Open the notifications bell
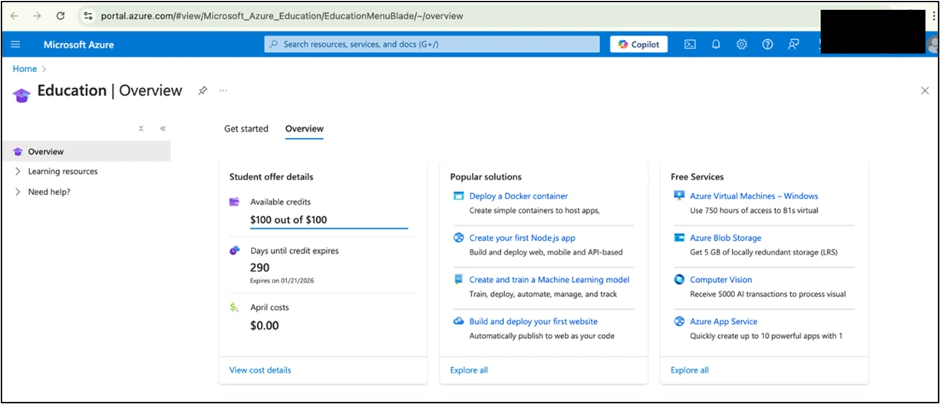 point(716,44)
